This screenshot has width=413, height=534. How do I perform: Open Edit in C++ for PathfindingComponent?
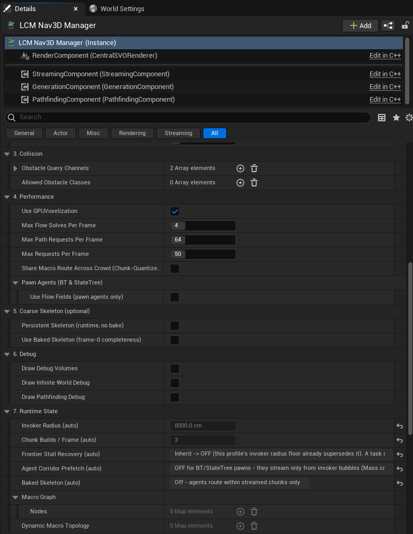pyautogui.click(x=385, y=100)
